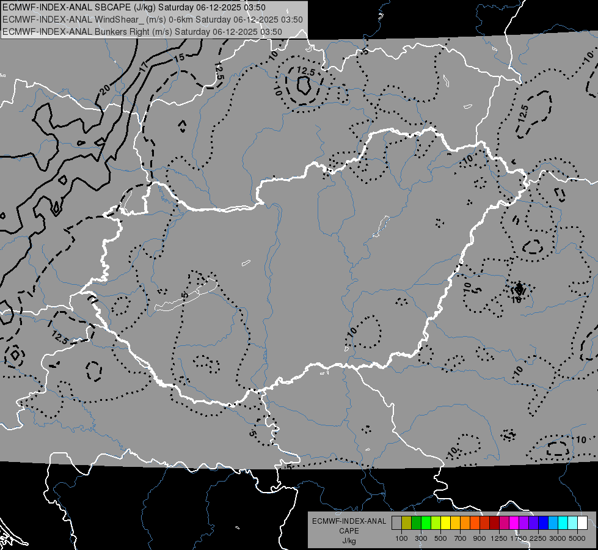Click the WindShear_ (m/s) 0-6km title line
Viewport: 598px width, 550px height.
pyautogui.click(x=153, y=20)
